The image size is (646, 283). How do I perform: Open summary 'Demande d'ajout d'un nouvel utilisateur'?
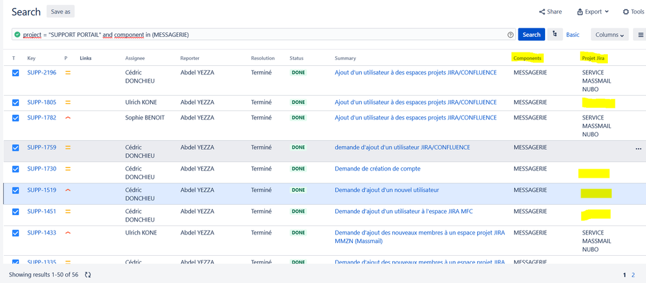tap(387, 190)
